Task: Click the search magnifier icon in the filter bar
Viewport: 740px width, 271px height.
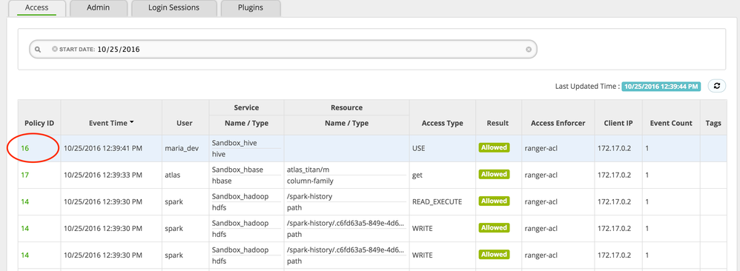Action: [38, 49]
